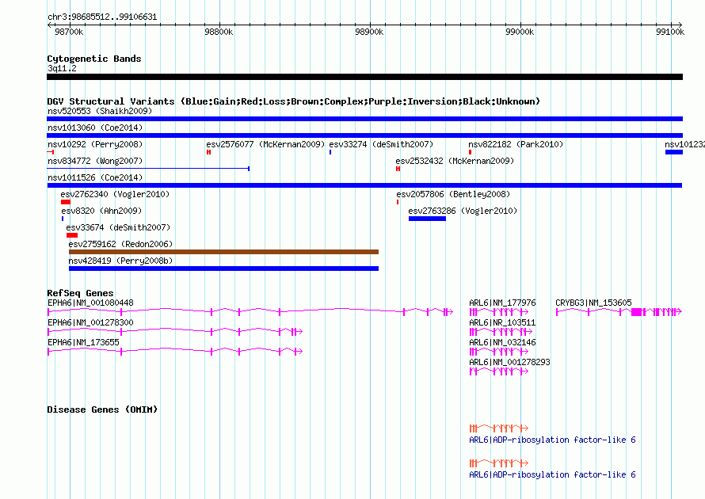Click variant label nsv520553 (Shaikh2009)
The image size is (705, 499).
pos(100,111)
